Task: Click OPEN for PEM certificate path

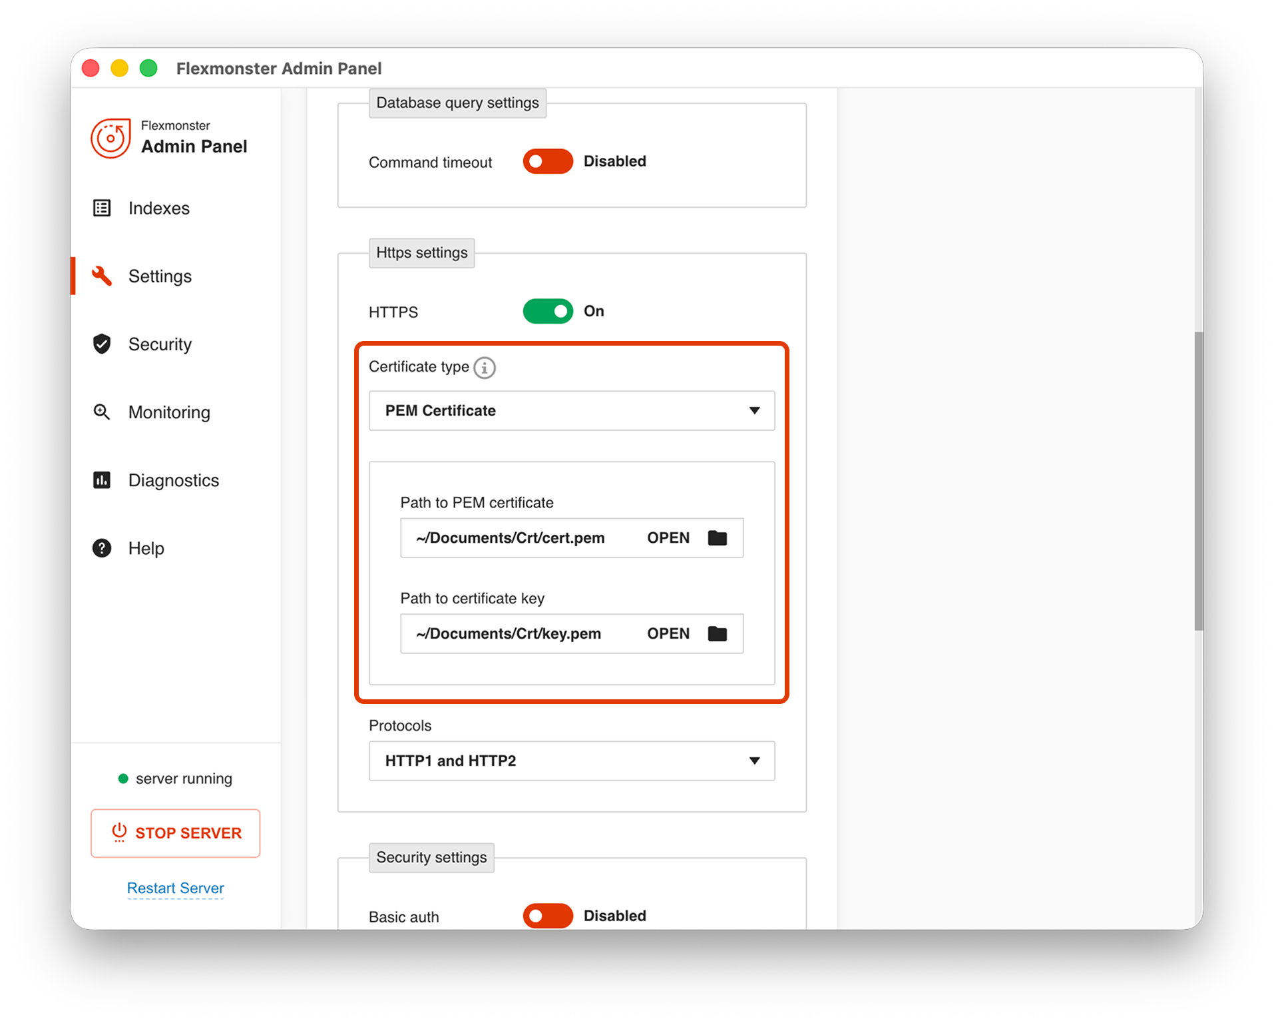Action: coord(668,537)
